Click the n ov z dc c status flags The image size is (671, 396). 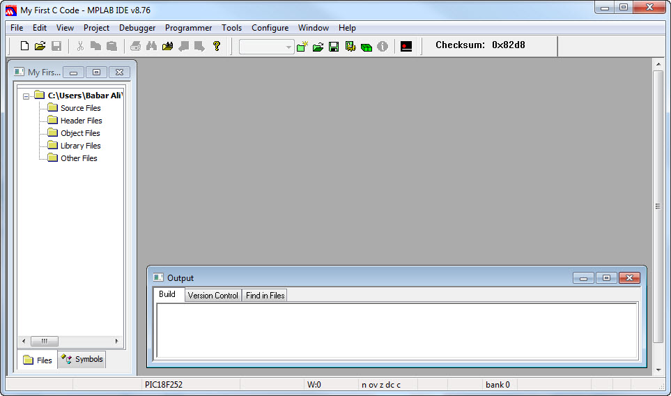381,384
